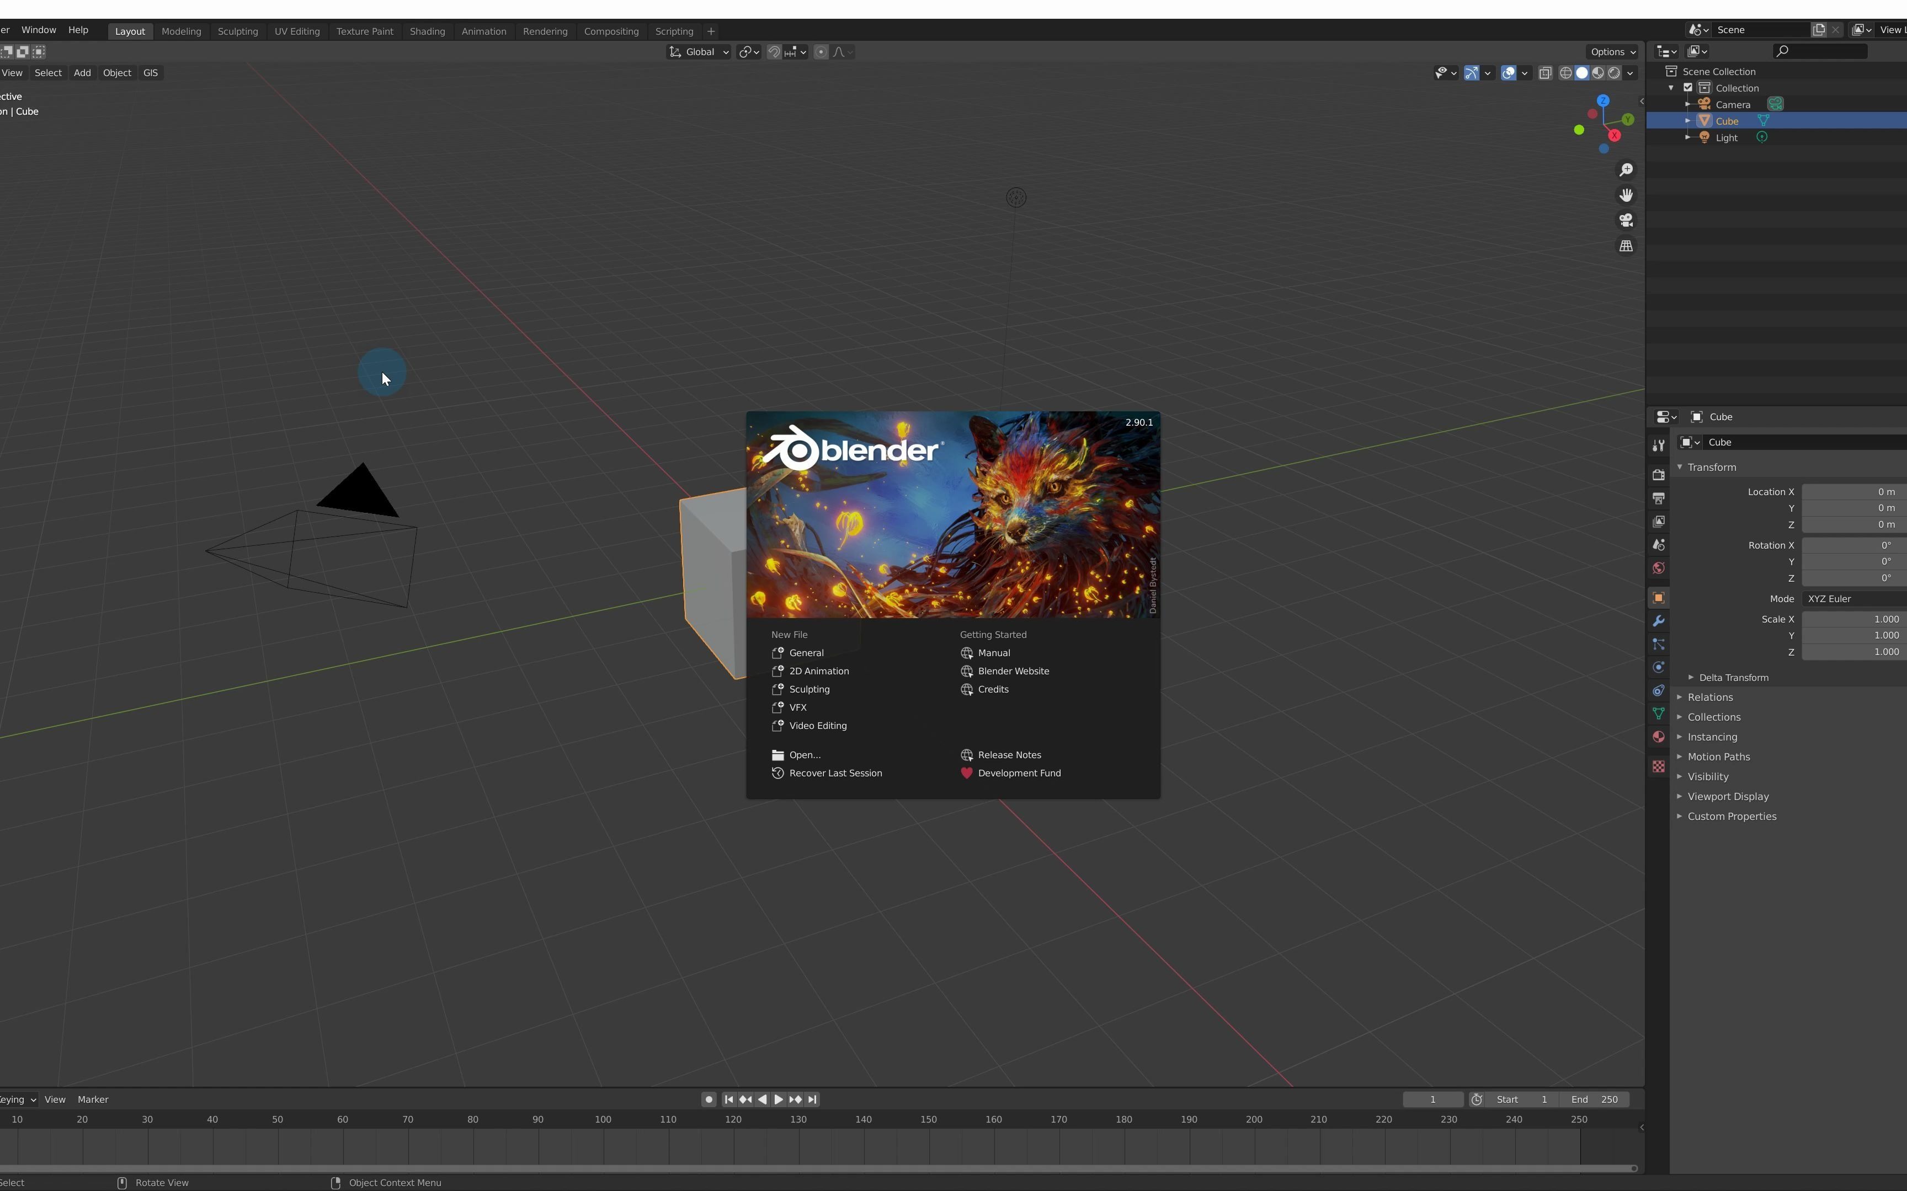Click the Camera data icon in the outliner

point(1776,104)
